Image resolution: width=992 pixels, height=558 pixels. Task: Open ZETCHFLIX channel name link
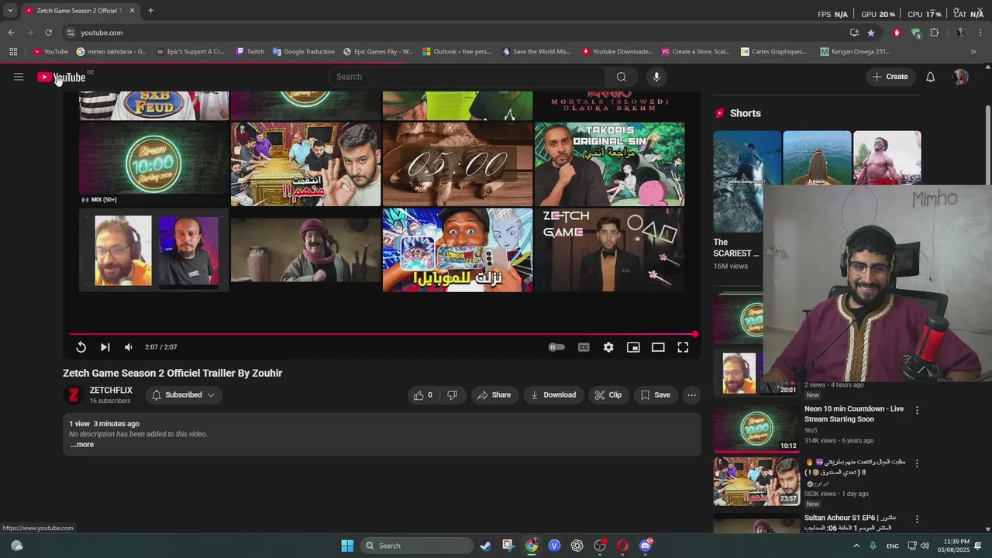coord(111,391)
